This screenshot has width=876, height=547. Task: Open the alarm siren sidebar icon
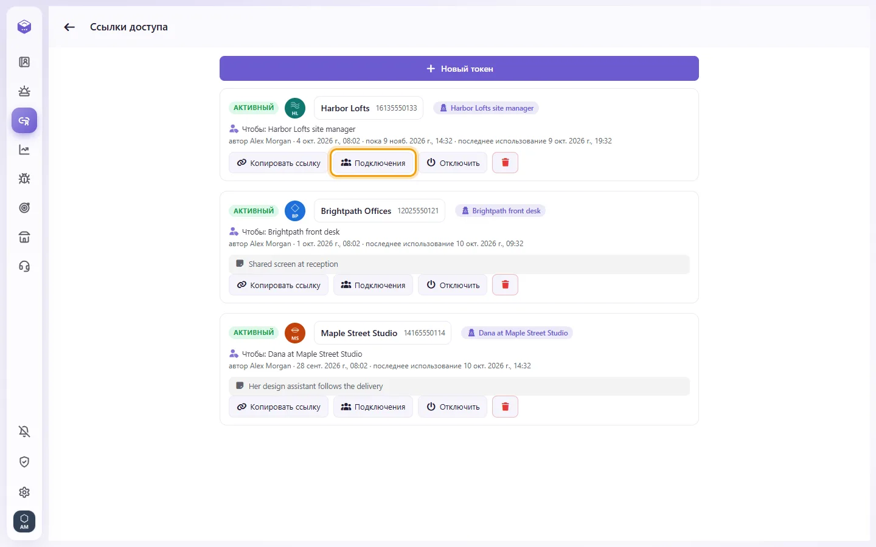click(x=24, y=91)
